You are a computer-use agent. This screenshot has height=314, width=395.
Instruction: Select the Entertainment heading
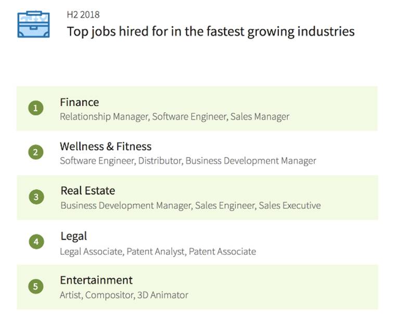click(96, 280)
